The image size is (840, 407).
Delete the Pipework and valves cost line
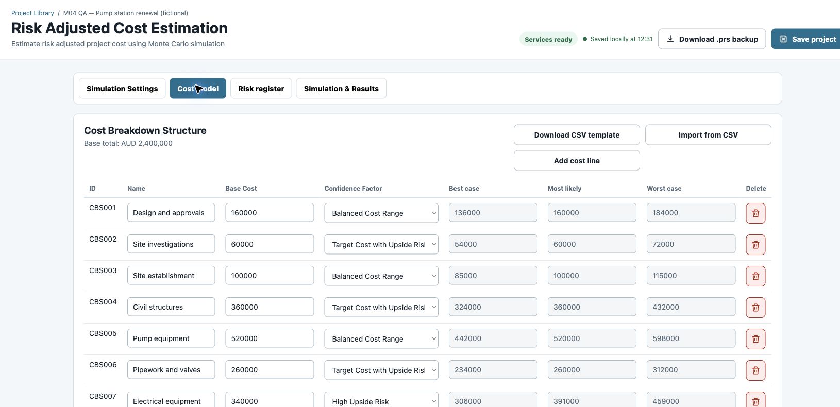pyautogui.click(x=755, y=370)
